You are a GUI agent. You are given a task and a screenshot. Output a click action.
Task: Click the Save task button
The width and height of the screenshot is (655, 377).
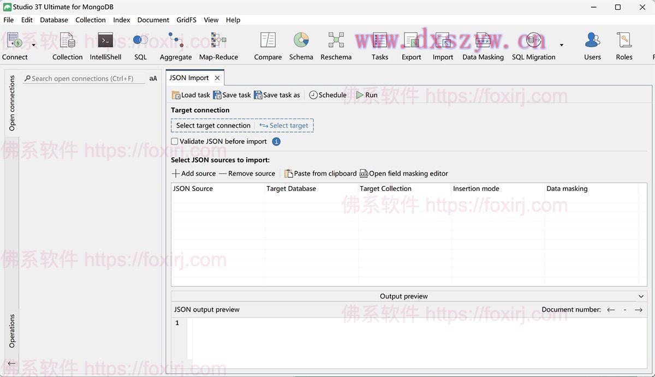point(232,95)
